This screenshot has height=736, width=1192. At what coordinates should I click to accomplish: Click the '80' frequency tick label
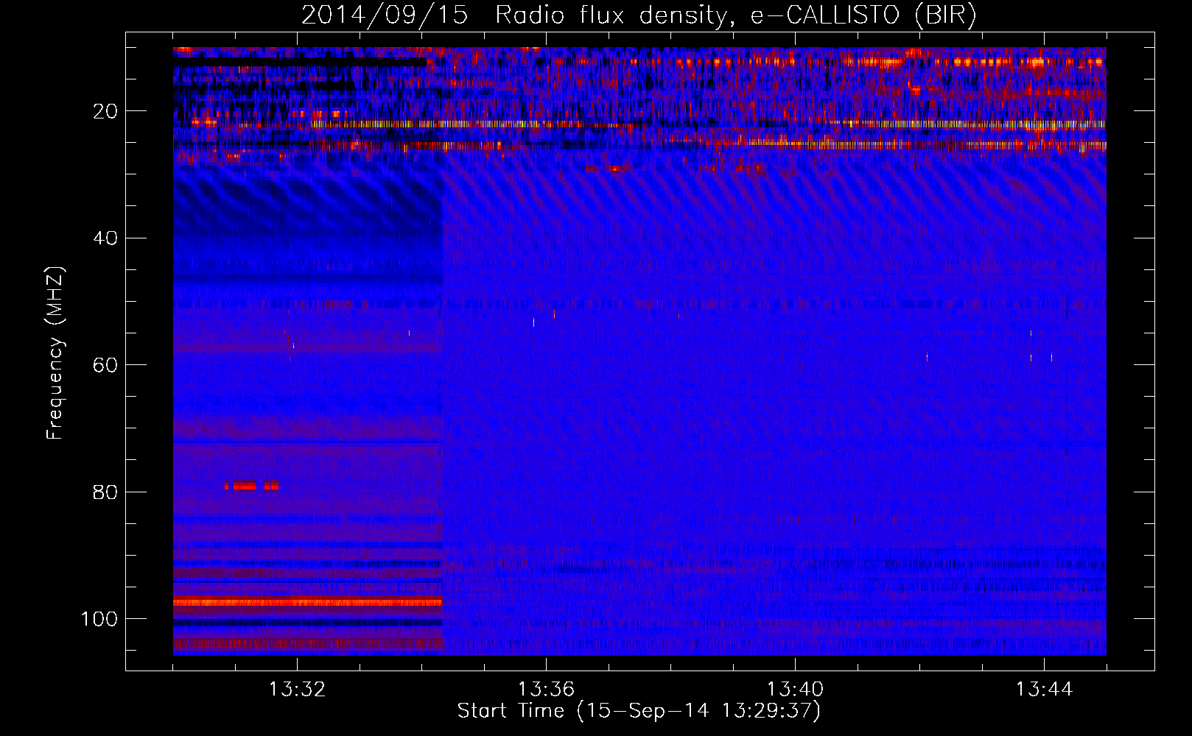(105, 492)
